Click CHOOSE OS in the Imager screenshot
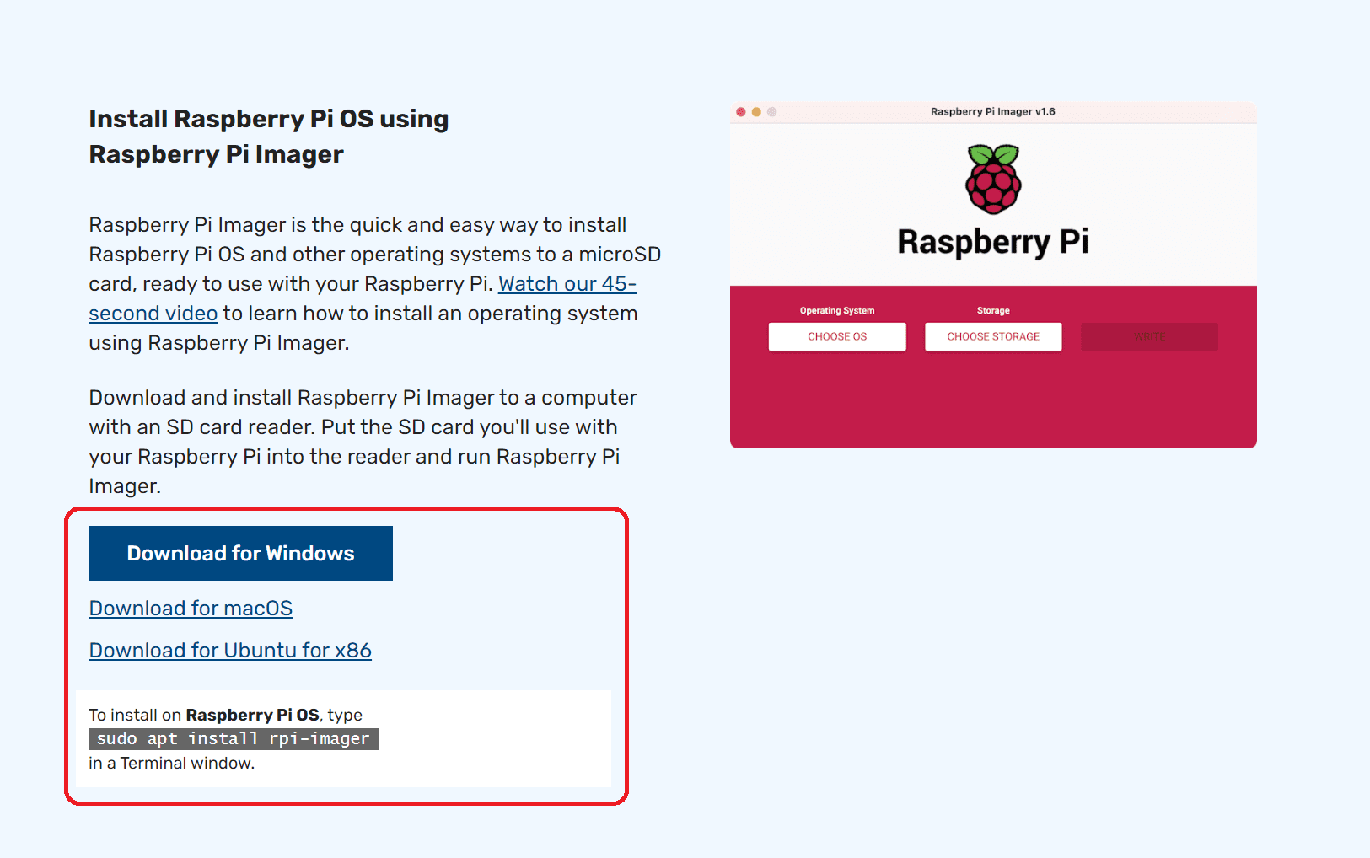 837,336
